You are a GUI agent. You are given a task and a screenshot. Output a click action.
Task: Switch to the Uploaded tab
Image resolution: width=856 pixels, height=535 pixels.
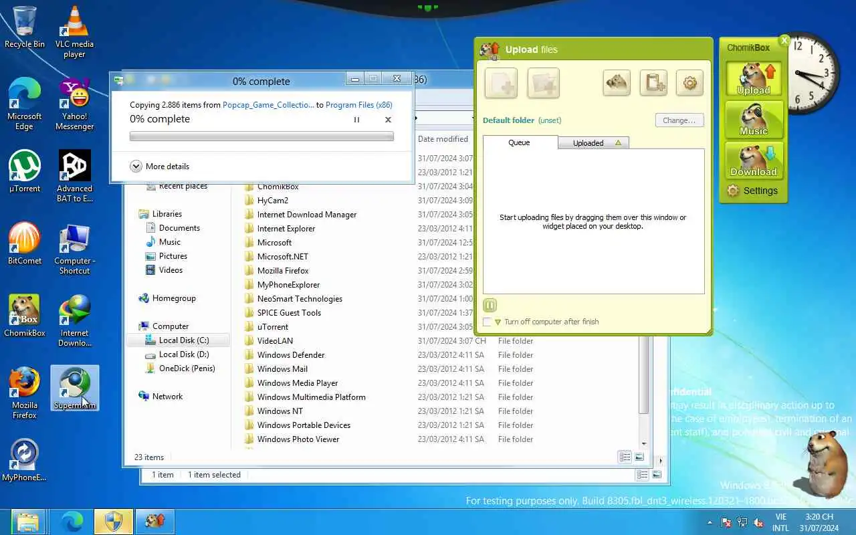tap(593, 143)
